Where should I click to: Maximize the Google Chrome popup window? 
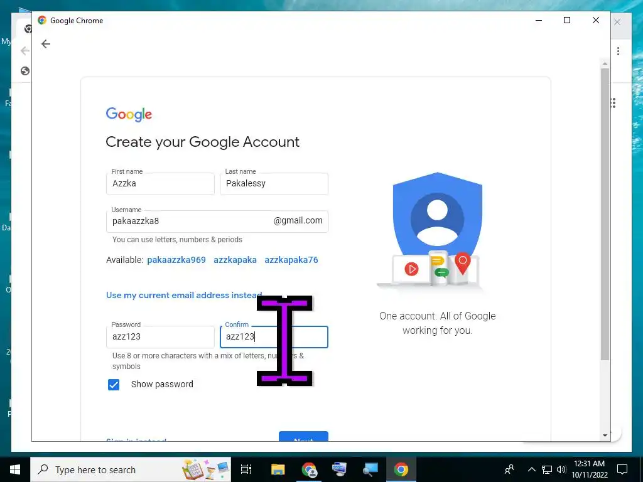coord(567,21)
